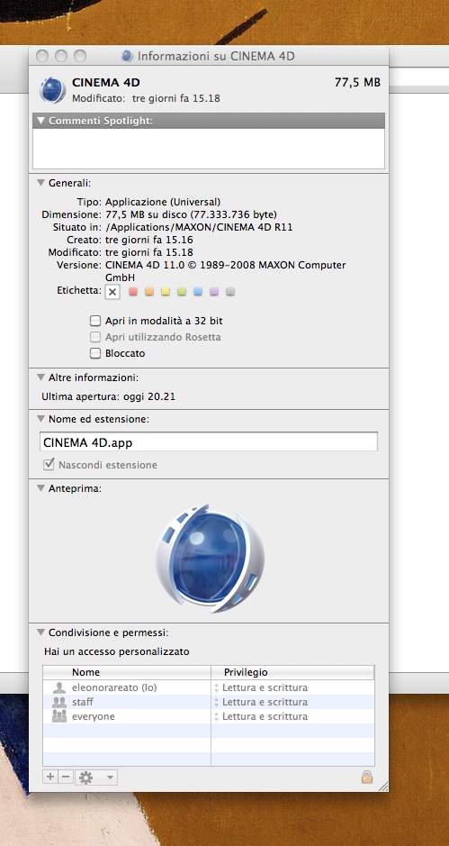Click the Creato tre giorni fa 15.16 value

tap(148, 240)
